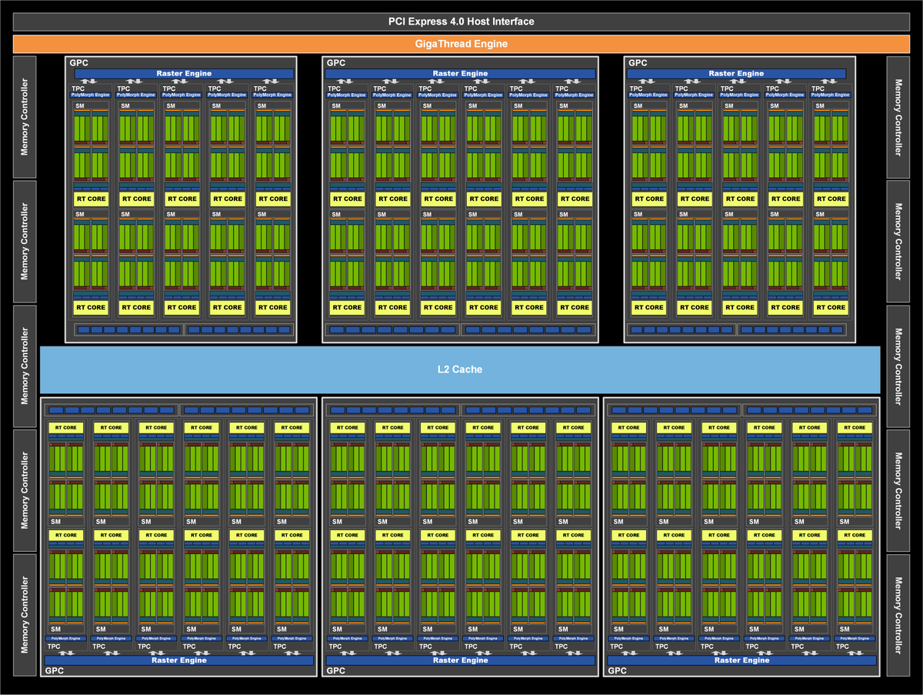Click the first upper RT CORE in the top-left GPC
Viewport: 923px width, 695px height.
point(91,199)
